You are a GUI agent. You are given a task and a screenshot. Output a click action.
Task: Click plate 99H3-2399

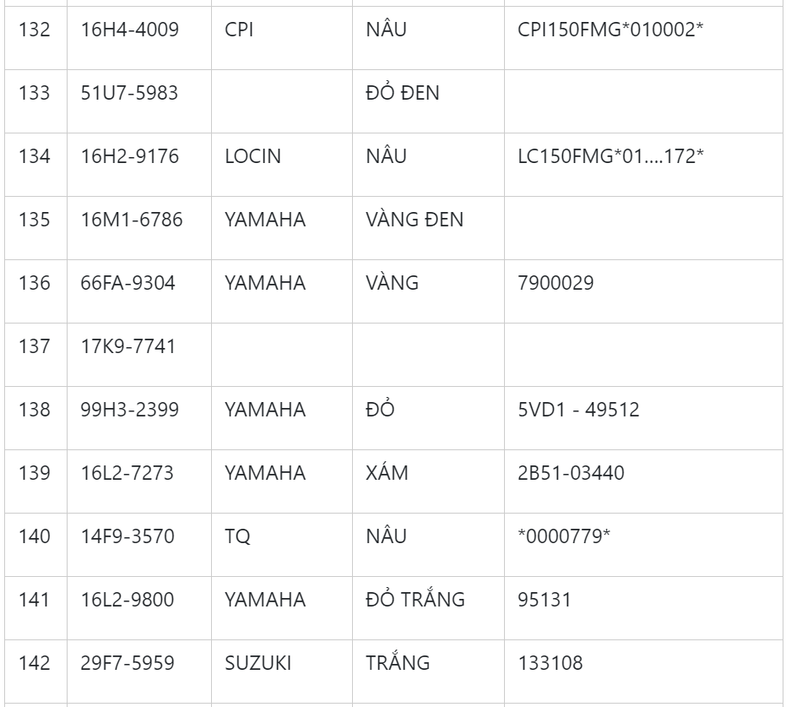coord(129,410)
